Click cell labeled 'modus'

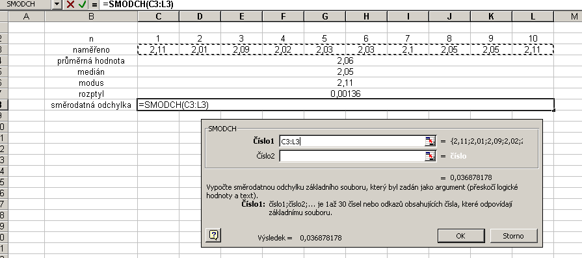[x=91, y=83]
